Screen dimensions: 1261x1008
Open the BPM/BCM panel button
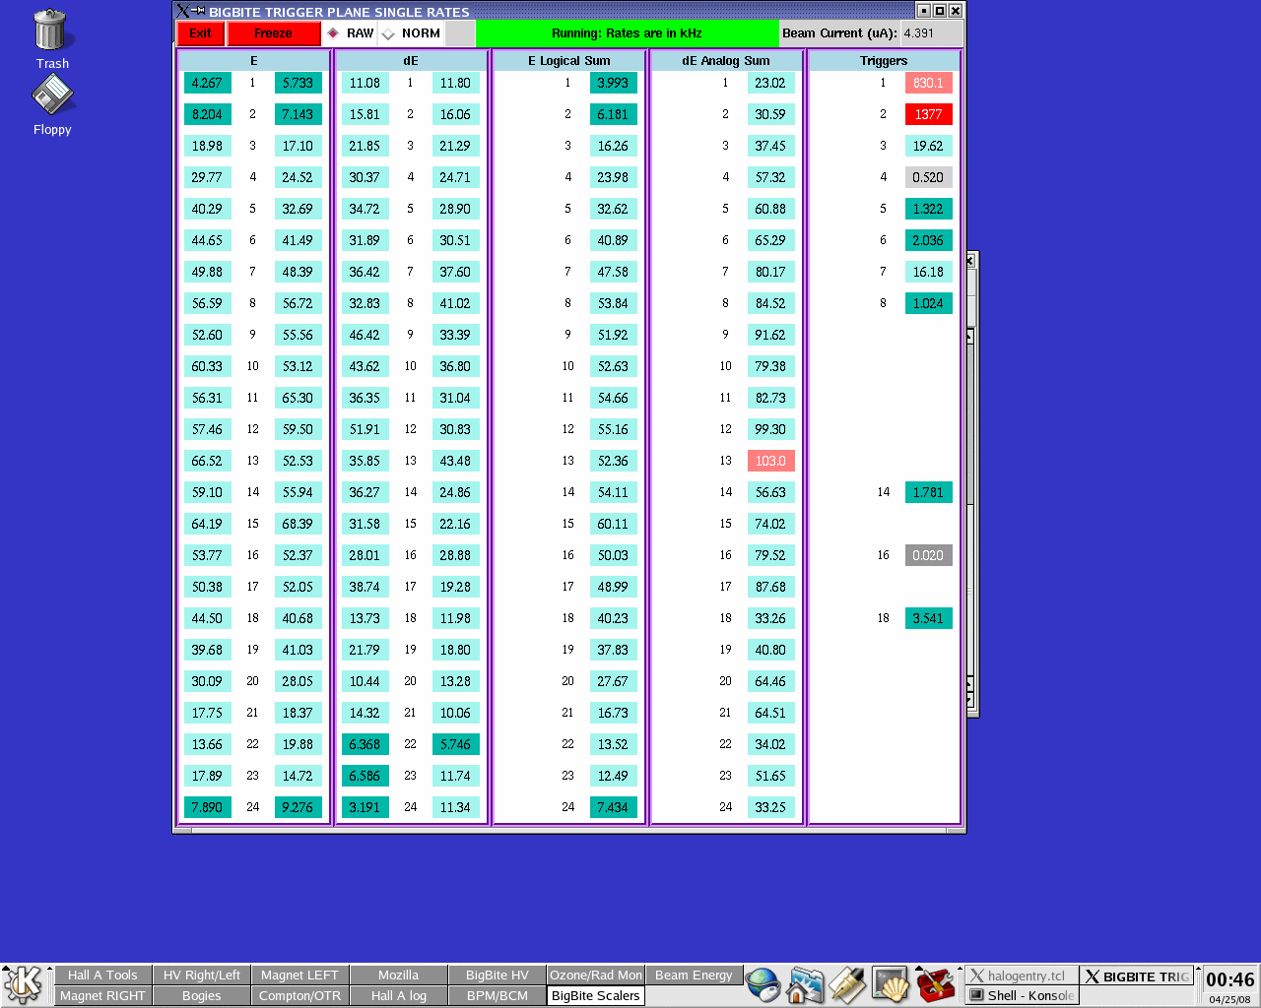pos(498,996)
